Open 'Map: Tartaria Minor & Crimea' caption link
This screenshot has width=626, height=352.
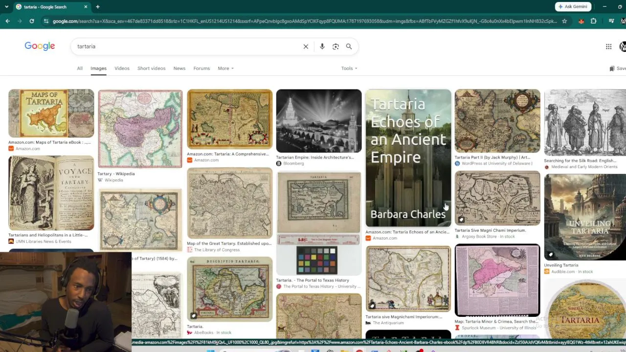point(496,322)
